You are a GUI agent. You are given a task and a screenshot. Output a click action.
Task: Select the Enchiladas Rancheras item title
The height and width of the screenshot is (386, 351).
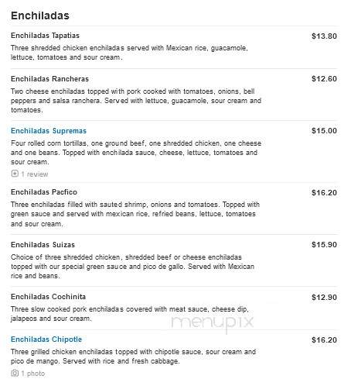[49, 79]
